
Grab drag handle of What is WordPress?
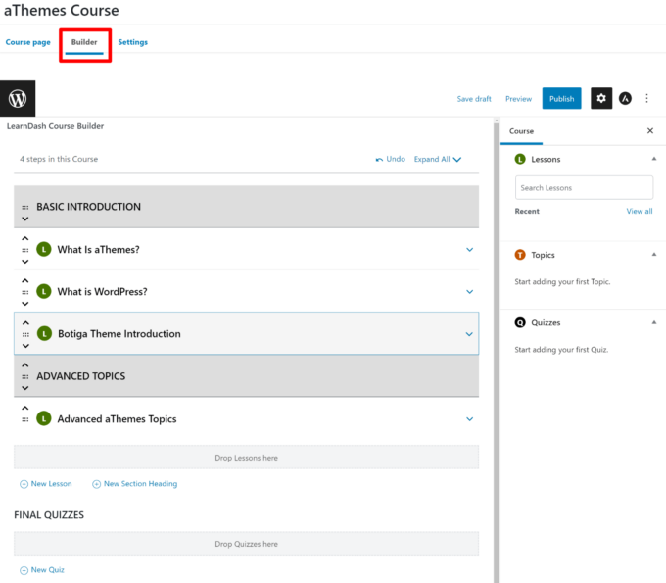[25, 292]
